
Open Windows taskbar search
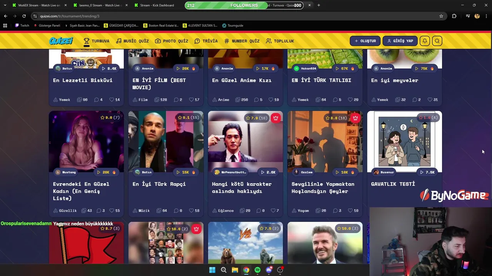[223, 270]
